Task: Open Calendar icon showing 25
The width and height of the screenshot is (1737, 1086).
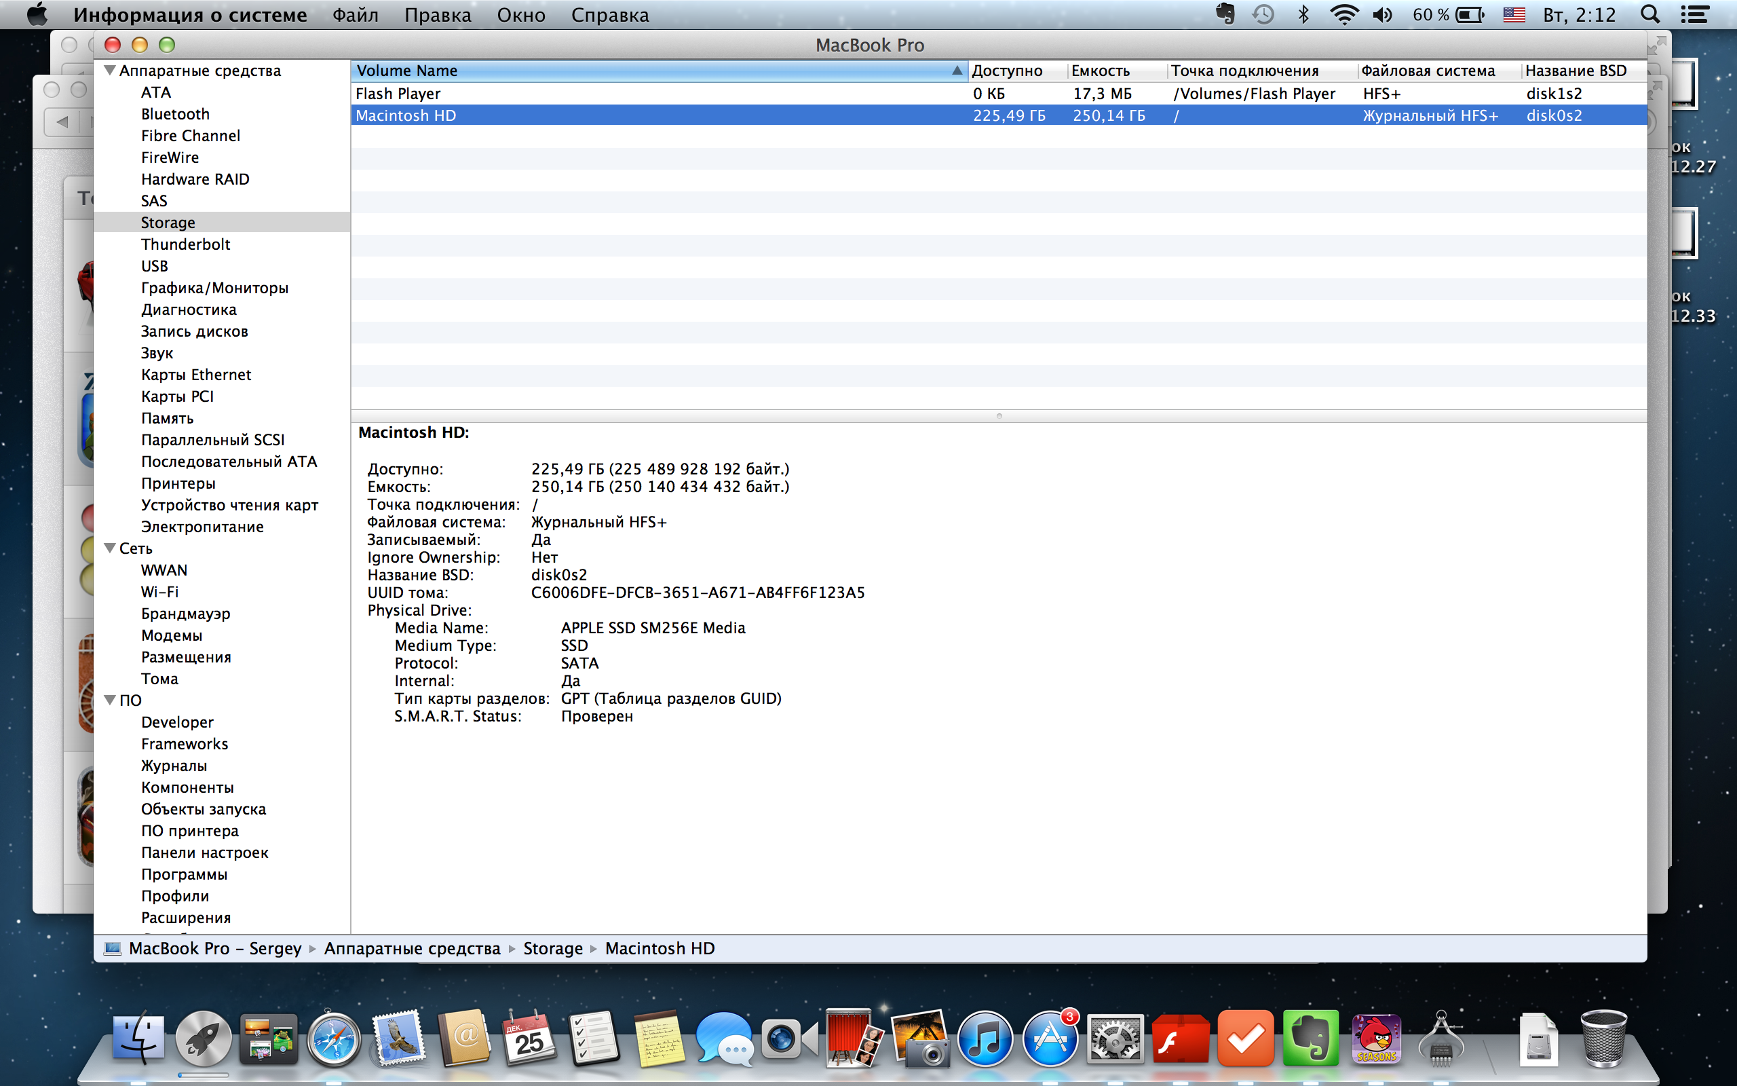Action: pos(529,1038)
